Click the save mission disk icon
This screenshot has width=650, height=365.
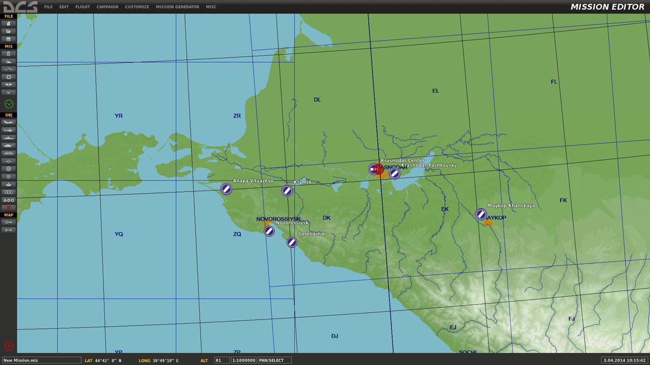[x=9, y=39]
